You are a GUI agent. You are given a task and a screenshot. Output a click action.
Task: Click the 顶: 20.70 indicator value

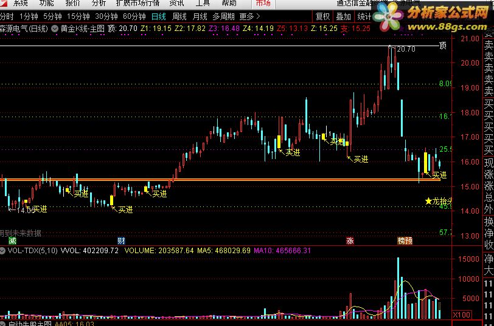(x=122, y=29)
